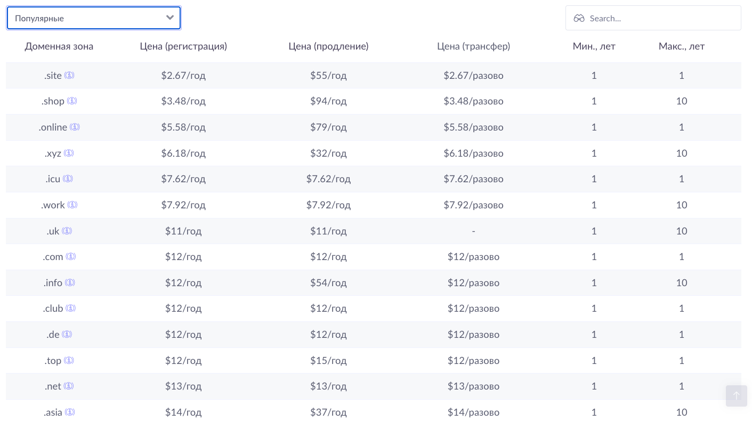Click the $14/год registration price
This screenshot has height=421, width=752.
[x=183, y=412]
